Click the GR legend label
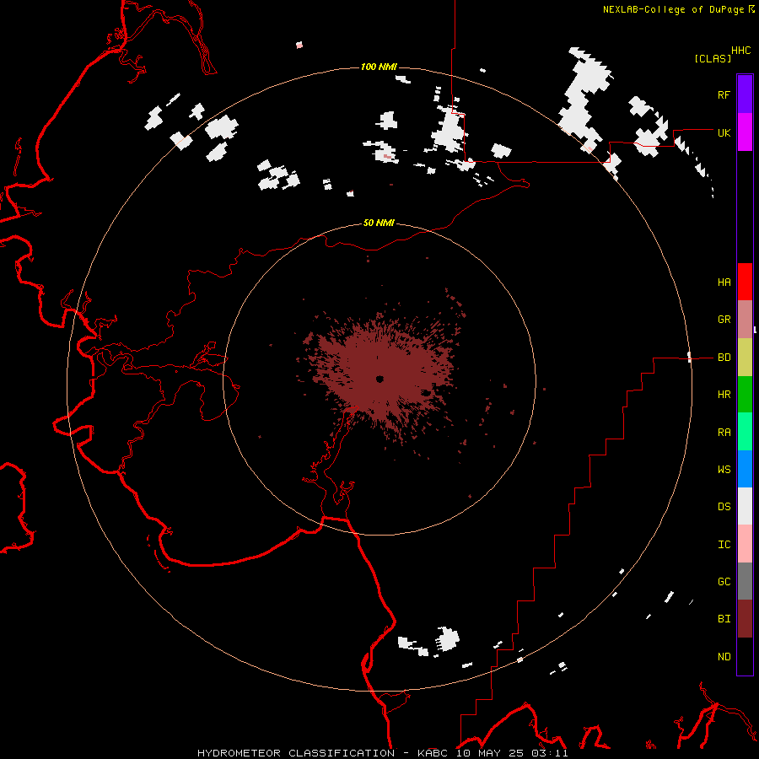The height and width of the screenshot is (759, 759). pos(724,320)
